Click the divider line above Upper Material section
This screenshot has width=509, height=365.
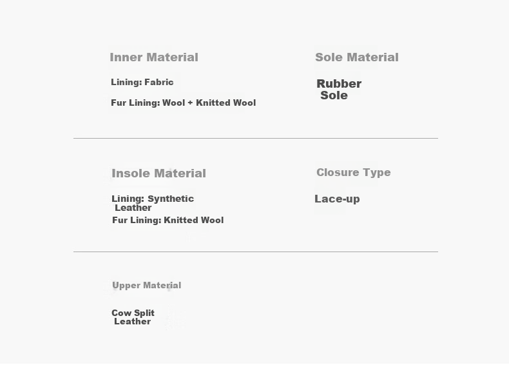[x=256, y=252]
